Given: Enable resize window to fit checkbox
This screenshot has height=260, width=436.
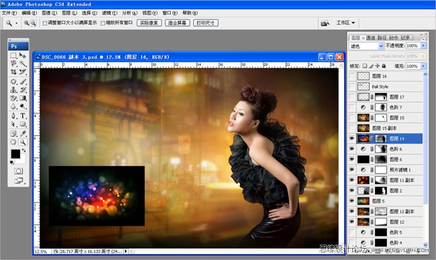Looking at the screenshot, I should click(x=45, y=23).
